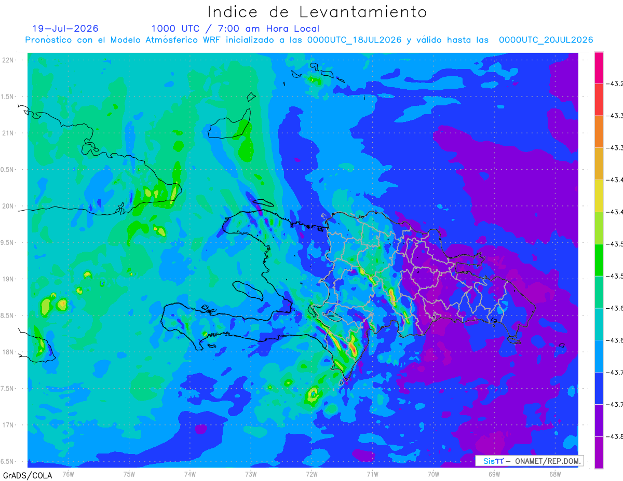Screen dimensions: 623x481
Task: Click the bright green color bar swatch
Action: click(x=599, y=260)
